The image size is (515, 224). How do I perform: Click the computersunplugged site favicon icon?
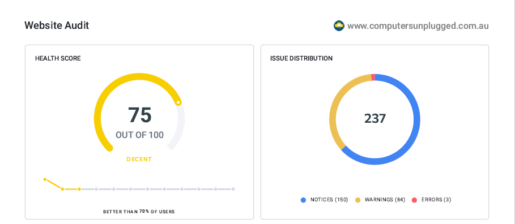pyautogui.click(x=339, y=25)
